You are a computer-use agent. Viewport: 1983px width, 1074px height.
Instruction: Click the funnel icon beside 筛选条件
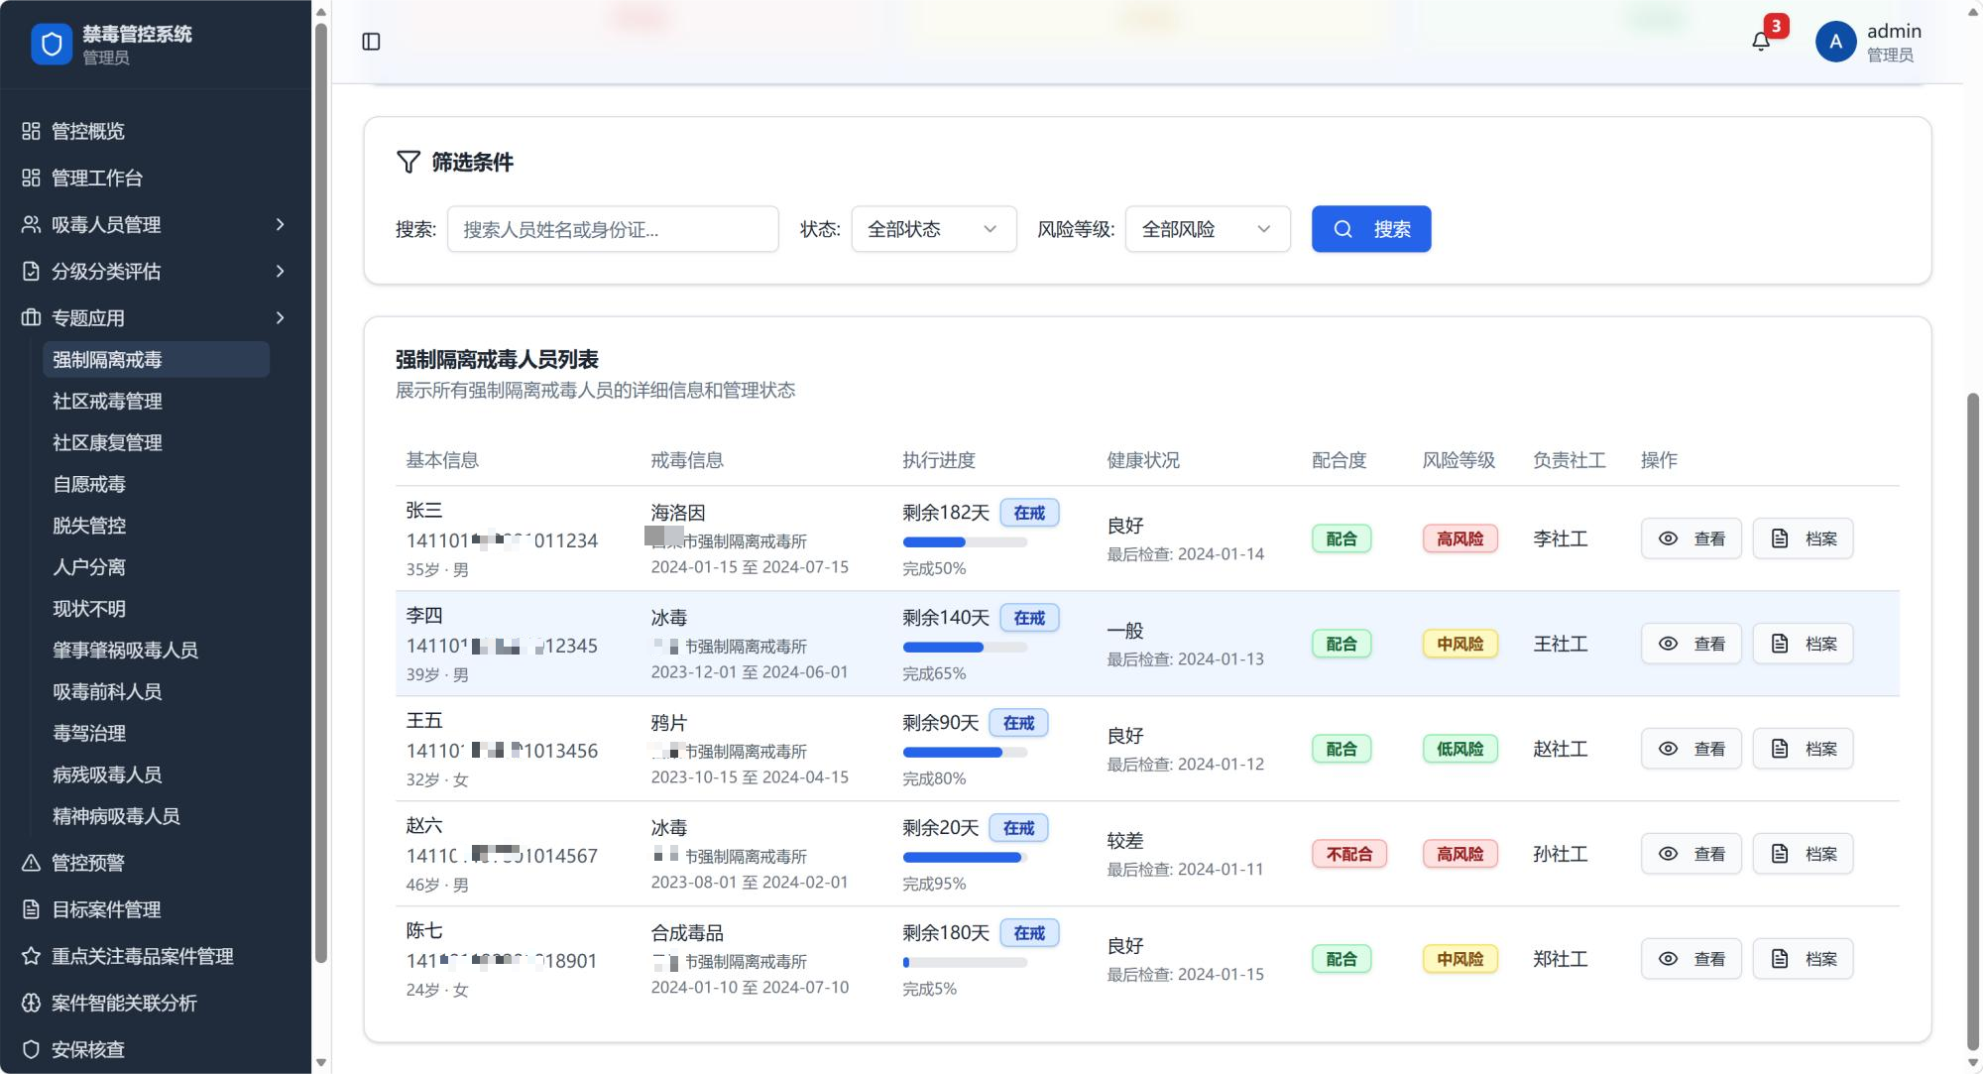[x=408, y=162]
